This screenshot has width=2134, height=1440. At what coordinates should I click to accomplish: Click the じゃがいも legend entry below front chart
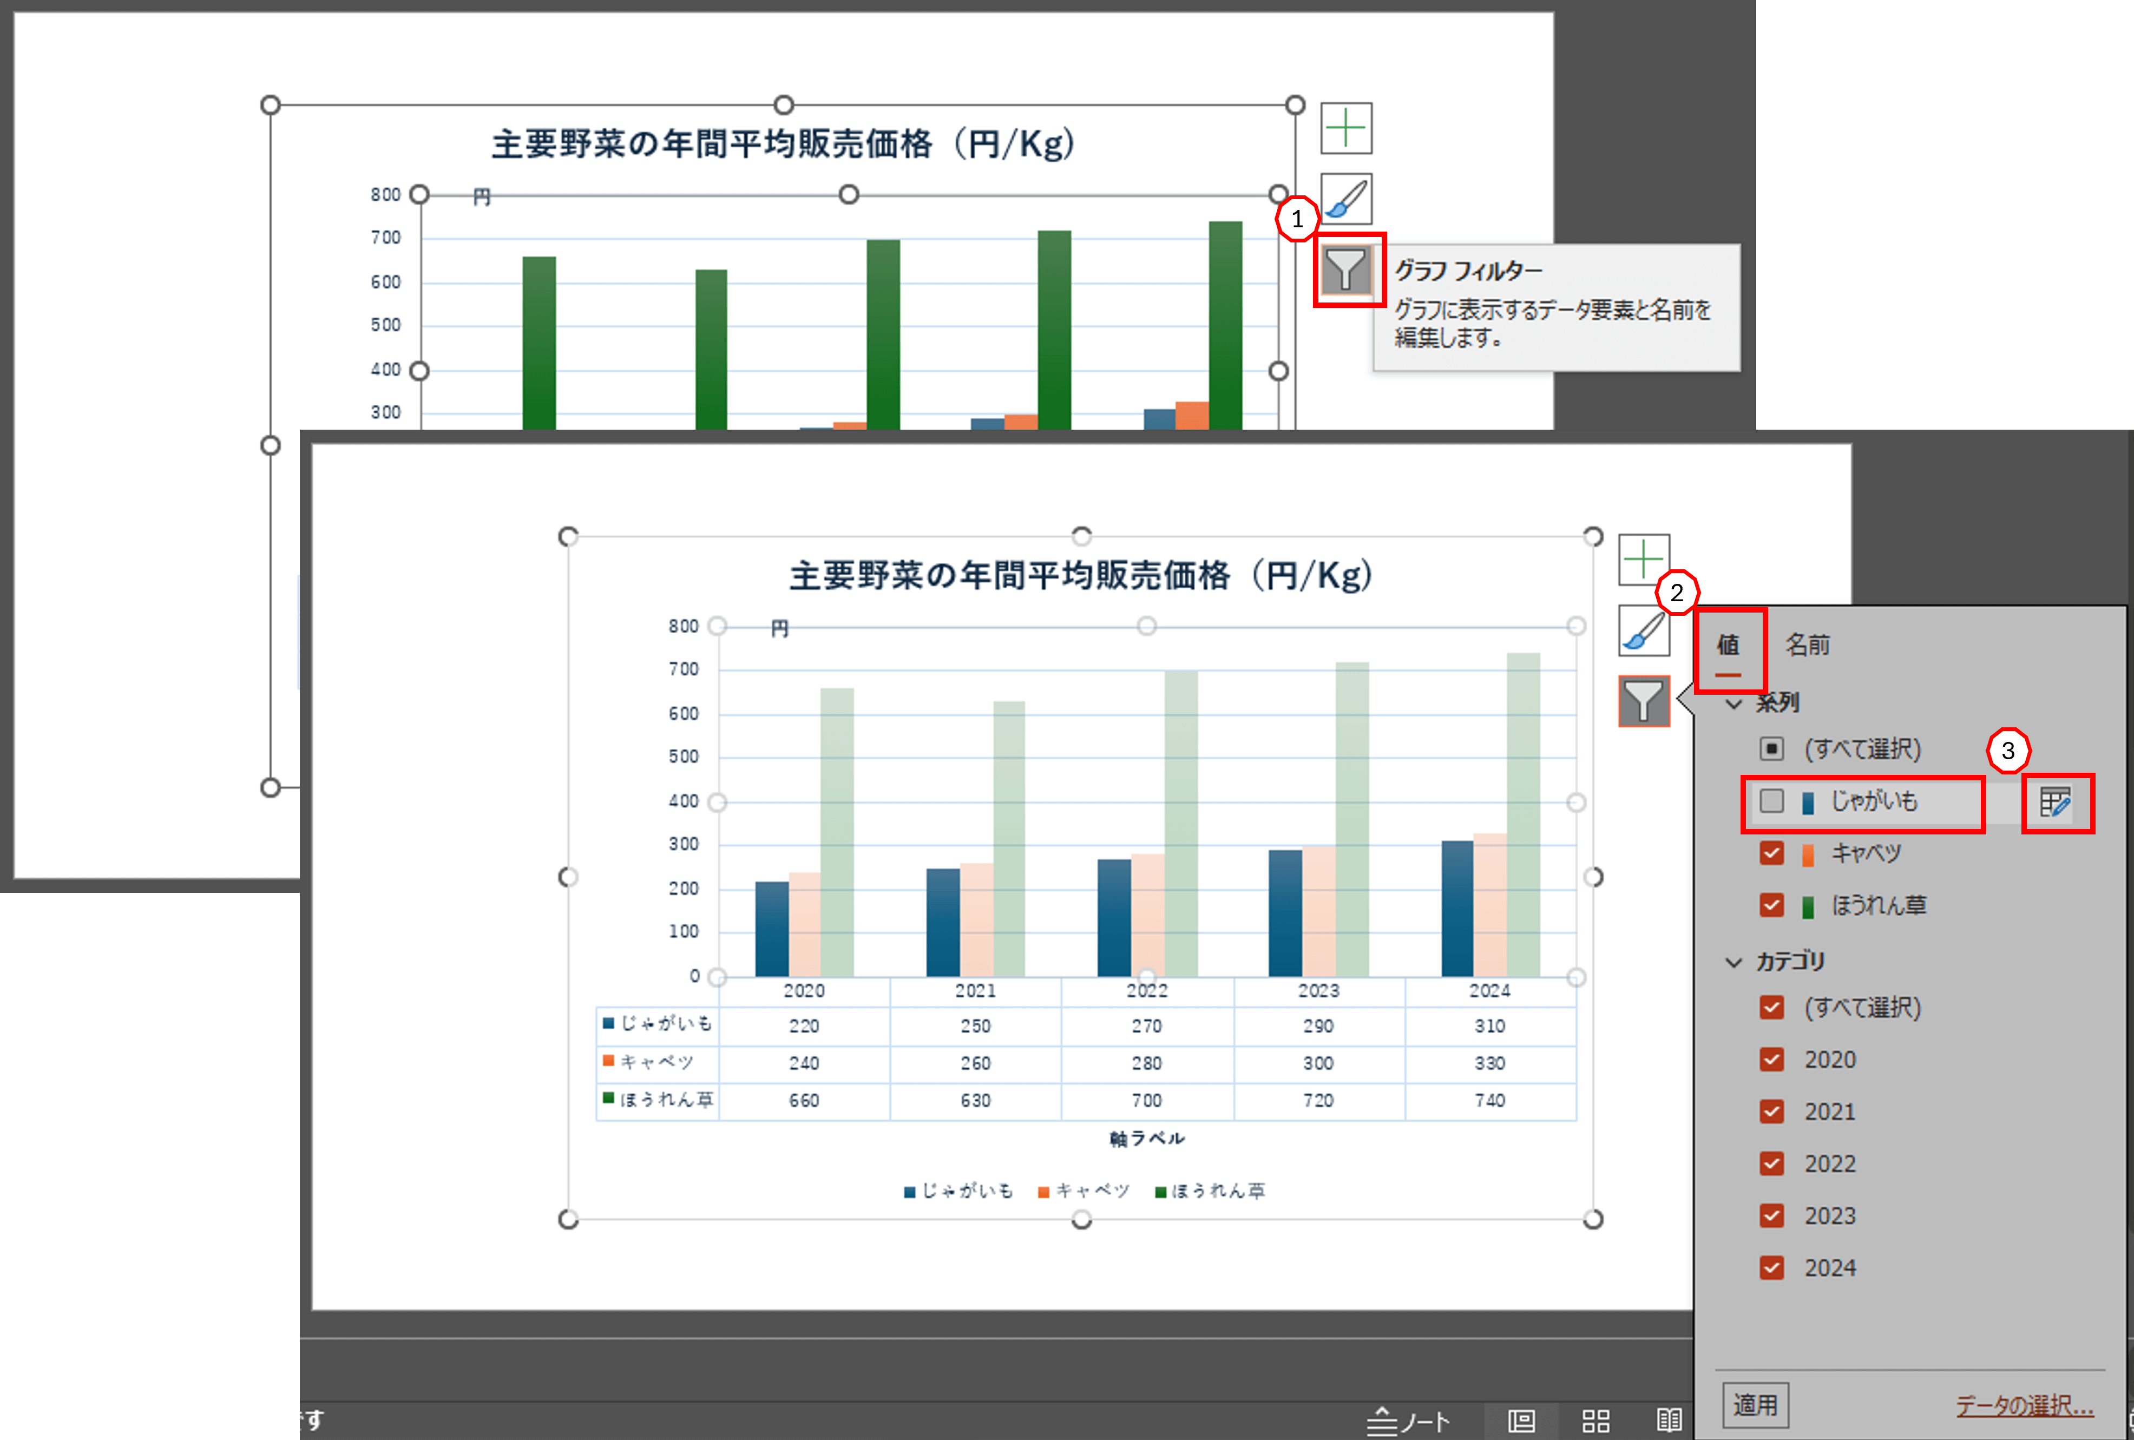tap(958, 1191)
